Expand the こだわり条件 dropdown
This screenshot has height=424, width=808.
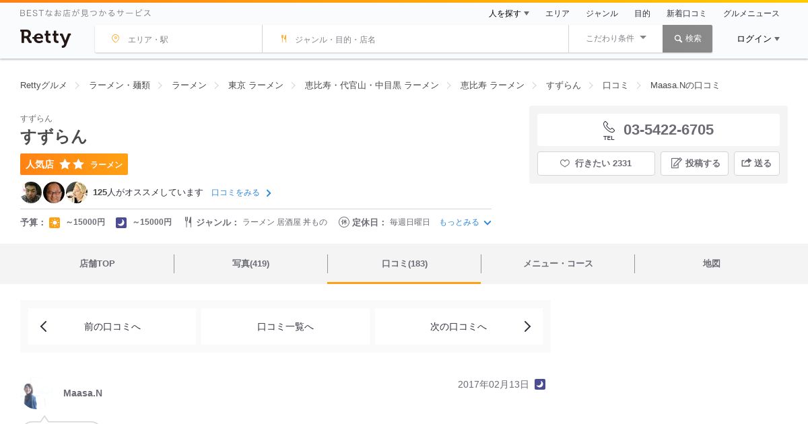coord(615,38)
